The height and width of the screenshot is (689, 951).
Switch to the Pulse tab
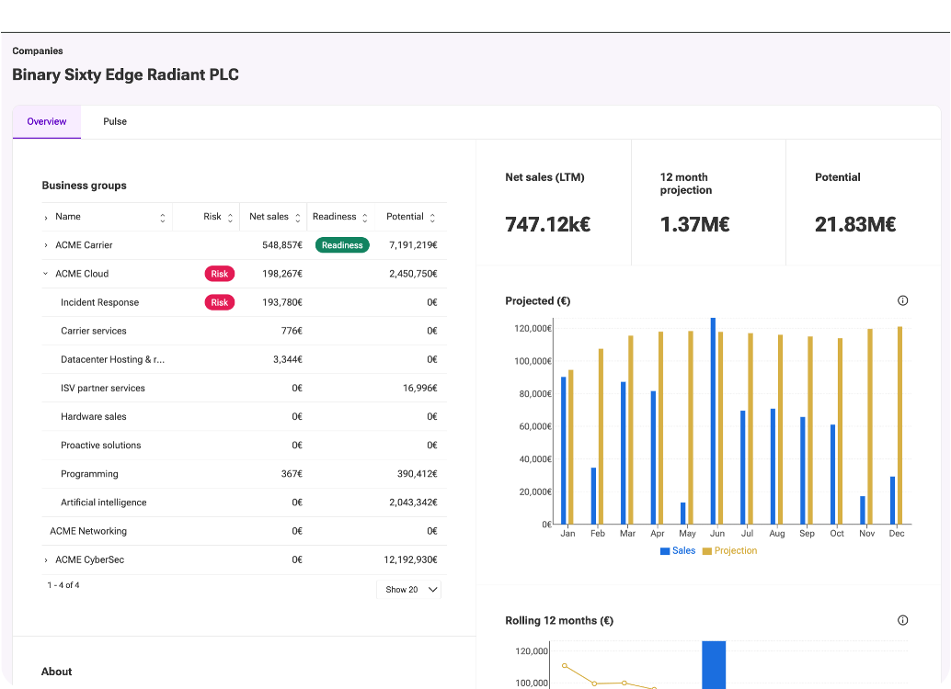[115, 121]
